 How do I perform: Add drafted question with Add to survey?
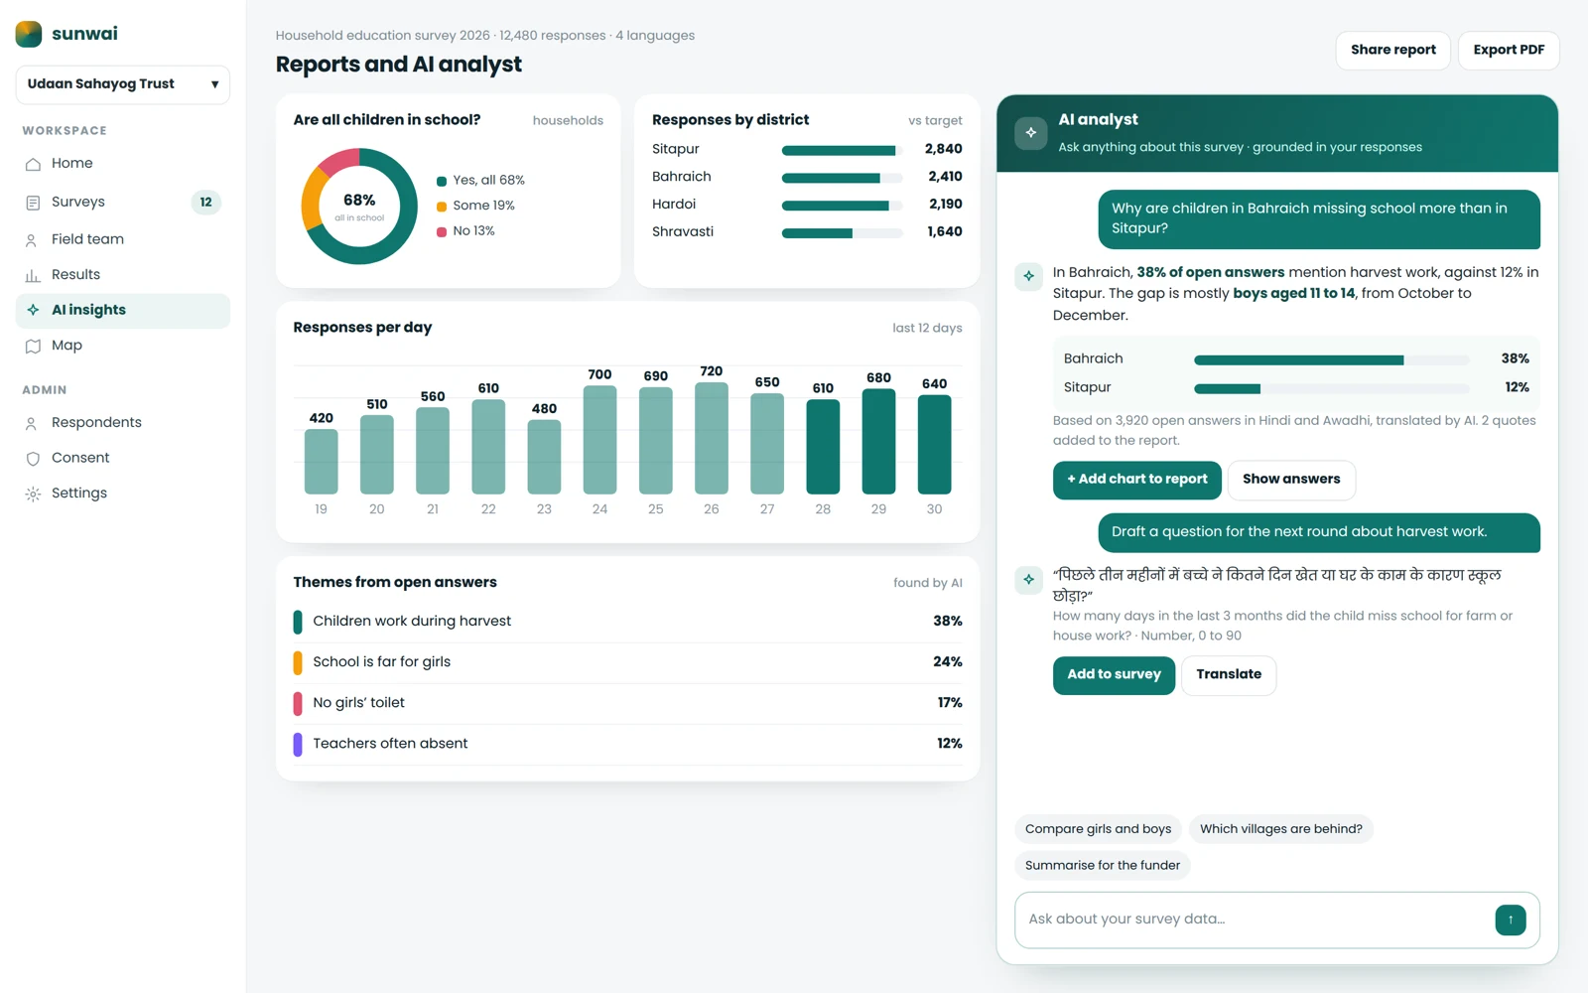click(x=1114, y=675)
